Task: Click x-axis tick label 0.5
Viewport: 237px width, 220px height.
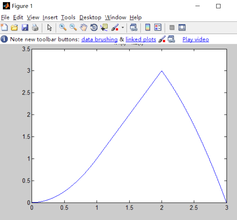Action: (64, 207)
